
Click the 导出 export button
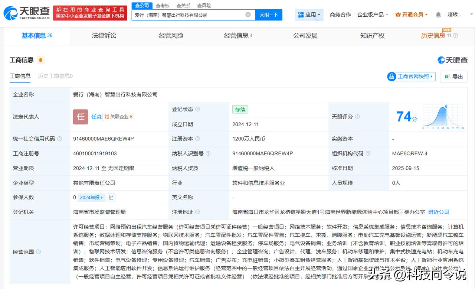(454, 77)
